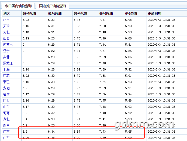Viewport: 187px width, 141px height.
Task: Select 江苏 0号柴油 price 5.91
Action: point(128,76)
